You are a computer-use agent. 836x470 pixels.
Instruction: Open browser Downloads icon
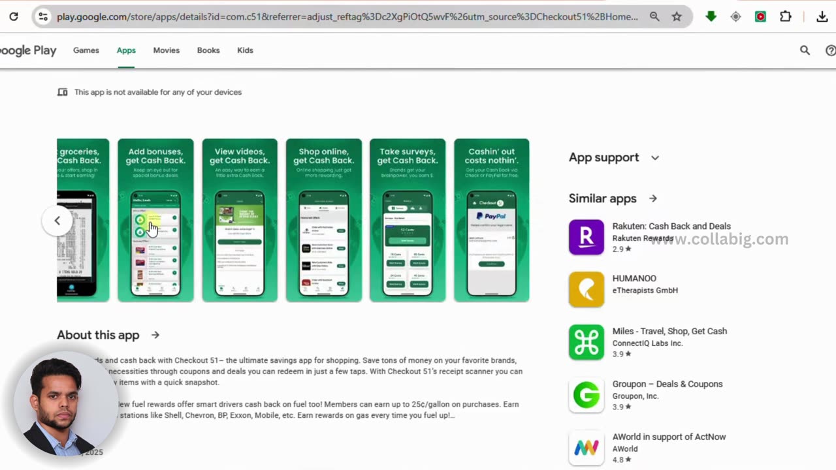(822, 17)
